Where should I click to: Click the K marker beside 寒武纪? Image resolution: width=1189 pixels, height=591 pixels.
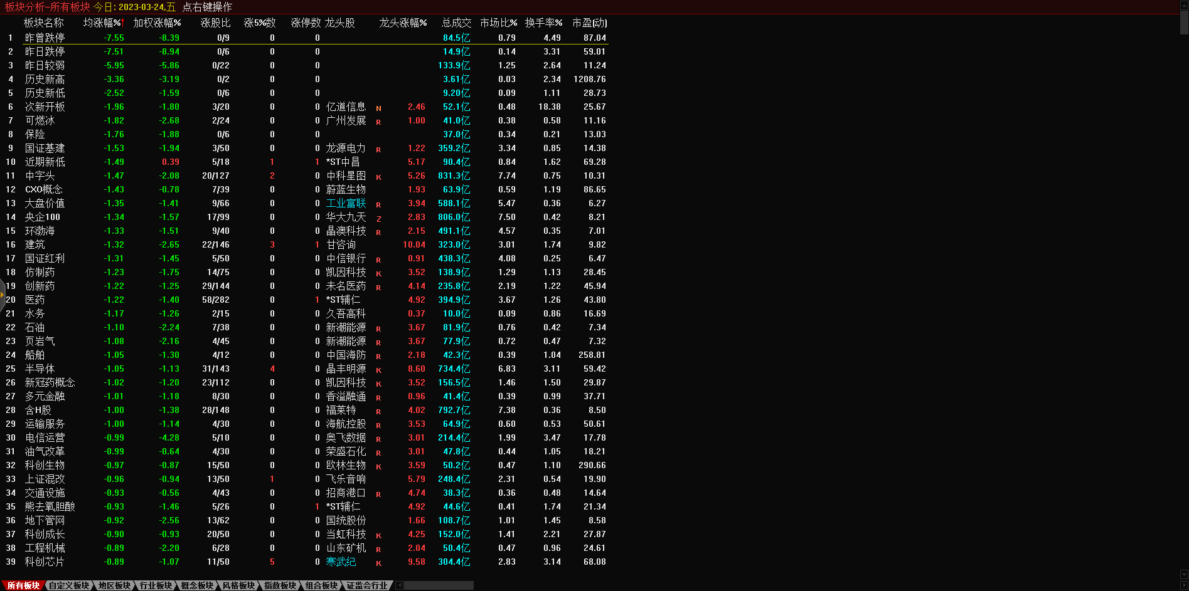378,563
